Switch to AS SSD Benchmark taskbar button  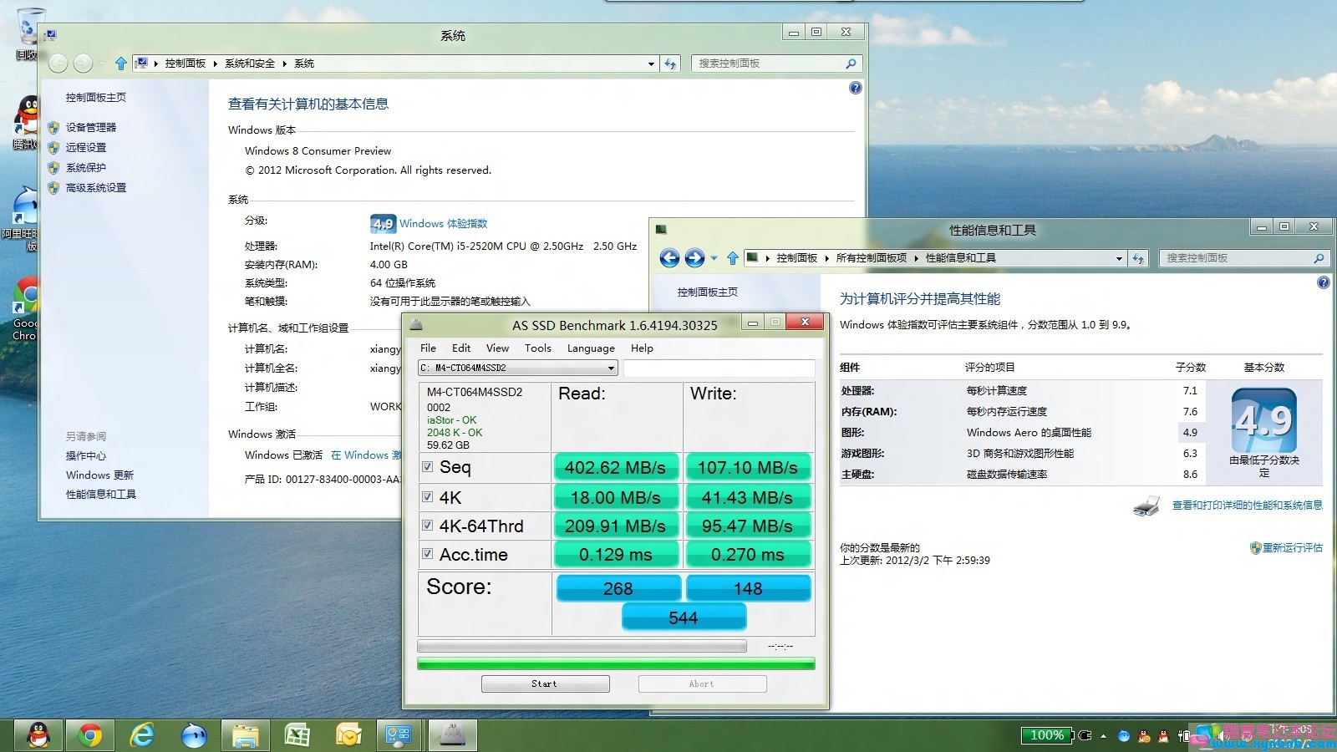[x=452, y=735]
